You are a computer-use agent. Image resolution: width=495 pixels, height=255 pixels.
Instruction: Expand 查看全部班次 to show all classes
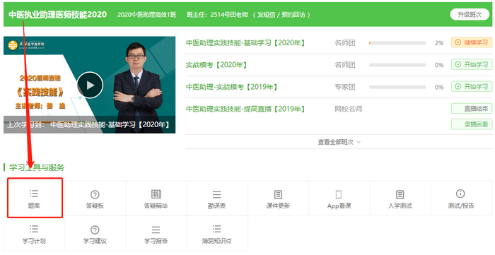point(339,142)
